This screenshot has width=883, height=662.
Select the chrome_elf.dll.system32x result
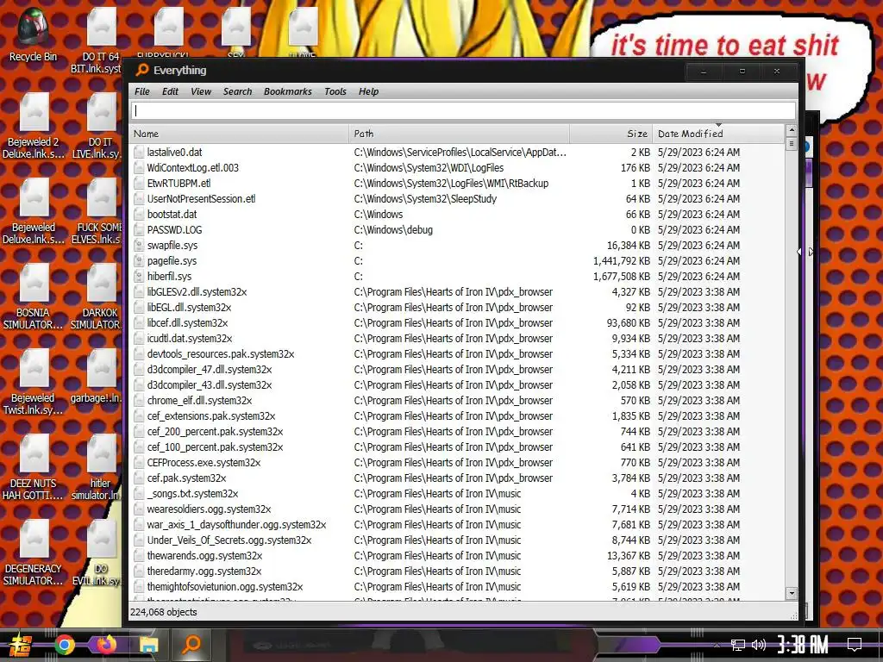pyautogui.click(x=199, y=401)
